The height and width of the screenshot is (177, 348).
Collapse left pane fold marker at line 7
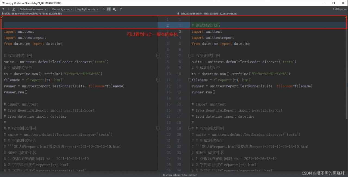click(158, 56)
